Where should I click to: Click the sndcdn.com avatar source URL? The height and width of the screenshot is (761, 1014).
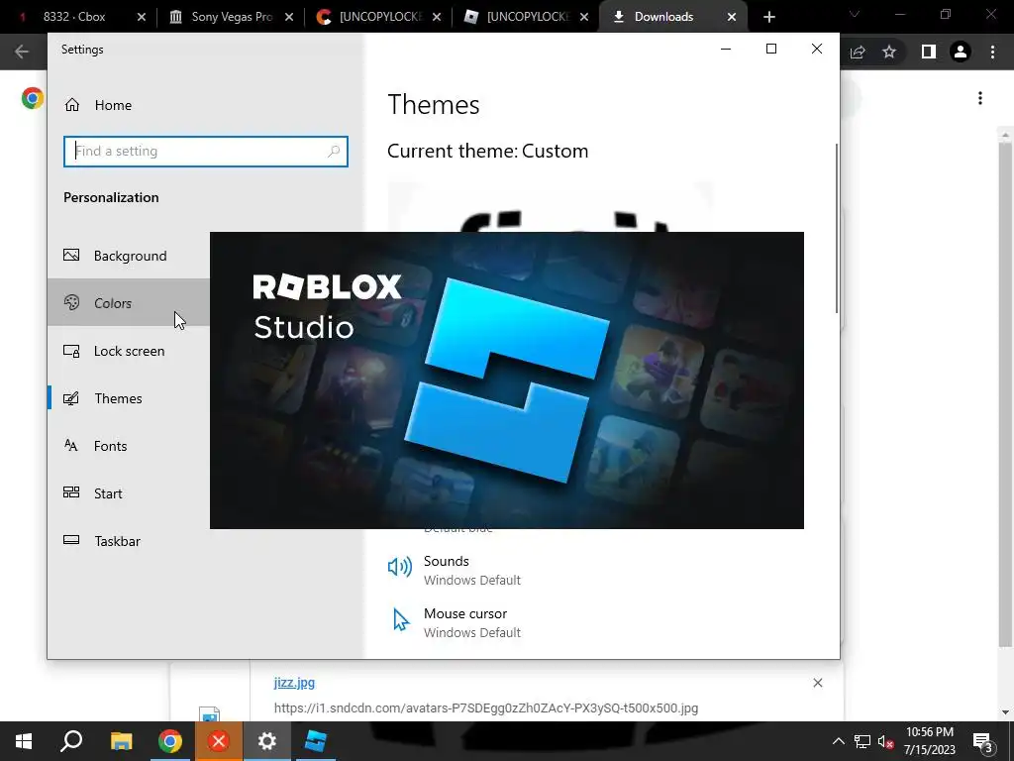pos(485,707)
